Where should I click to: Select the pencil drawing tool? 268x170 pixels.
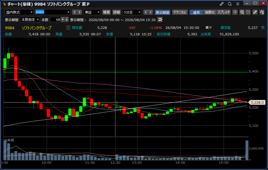click(255, 12)
